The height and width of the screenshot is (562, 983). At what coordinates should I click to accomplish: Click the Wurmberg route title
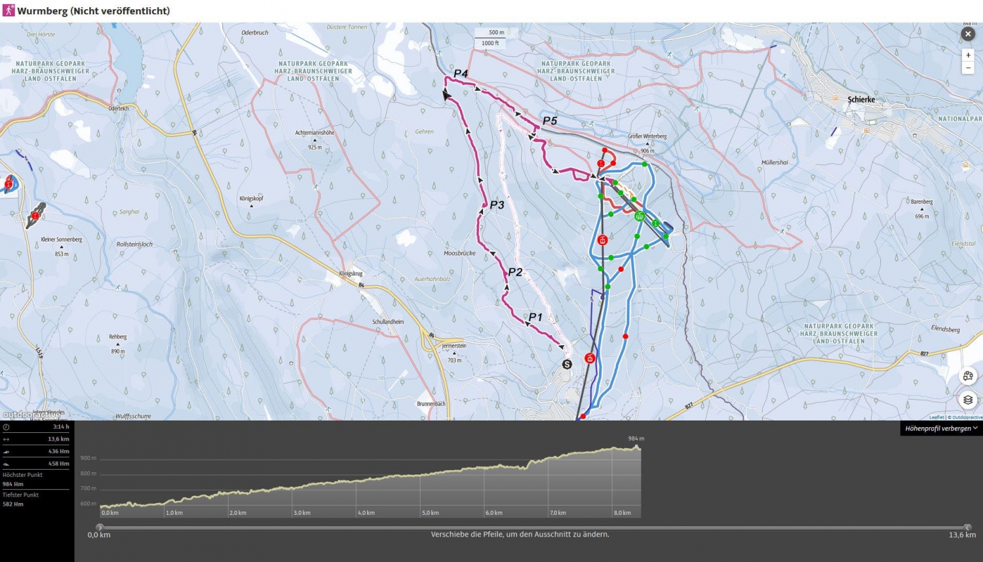93,11
